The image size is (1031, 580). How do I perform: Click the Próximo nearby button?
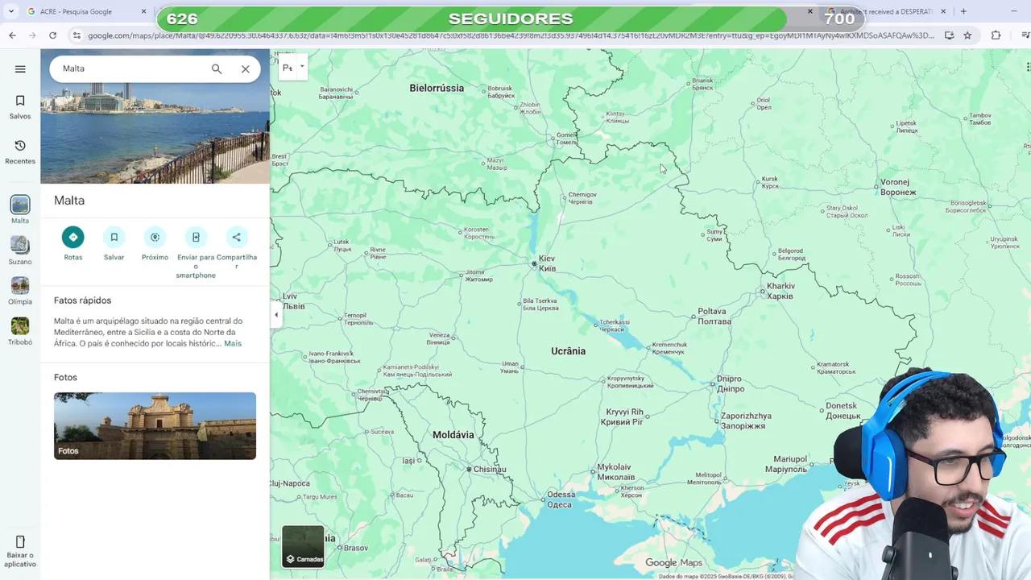[155, 237]
